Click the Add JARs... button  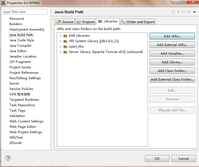172,36
